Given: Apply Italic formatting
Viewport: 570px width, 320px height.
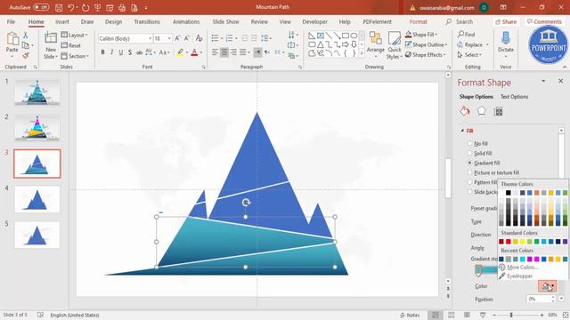Looking at the screenshot, I should click(111, 52).
